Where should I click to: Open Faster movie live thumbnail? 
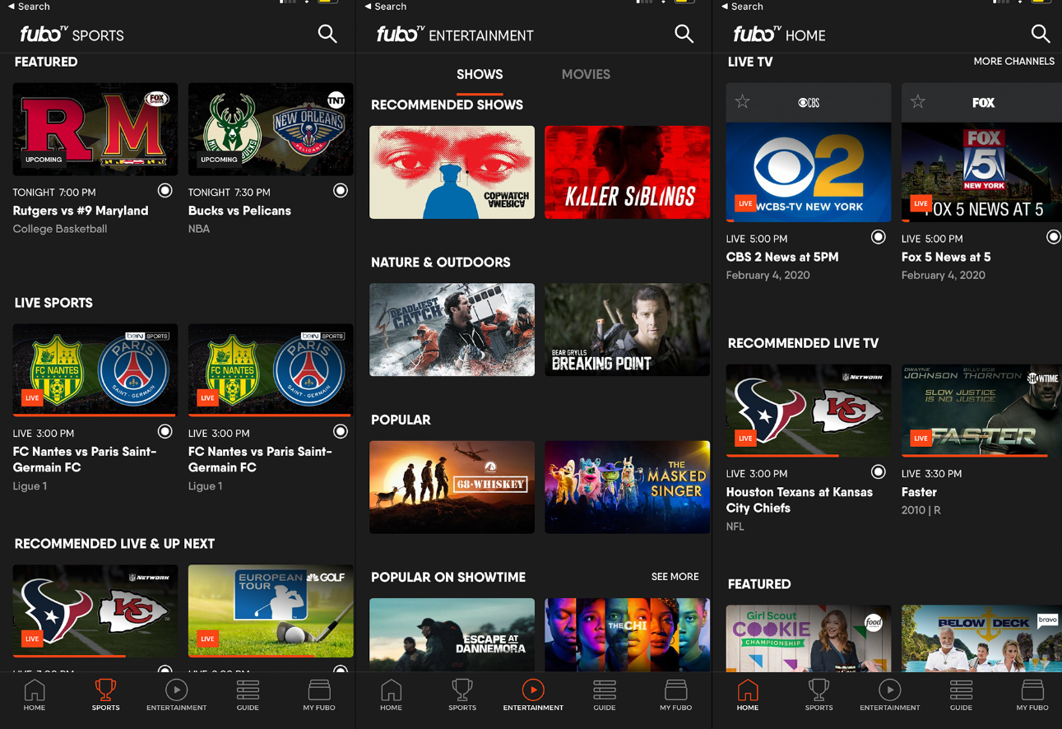(981, 411)
